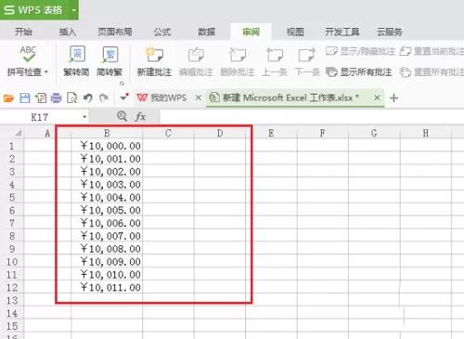Switch to the 视图 ribbon tab
This screenshot has width=464, height=339.
coord(295,32)
